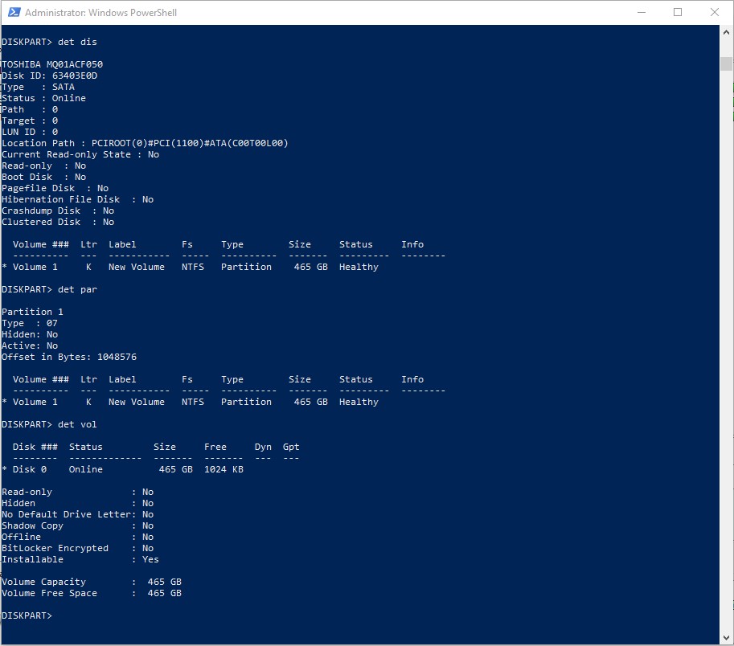The image size is (734, 646).
Task: Click the PowerShell icon in the title bar
Action: pos(12,13)
